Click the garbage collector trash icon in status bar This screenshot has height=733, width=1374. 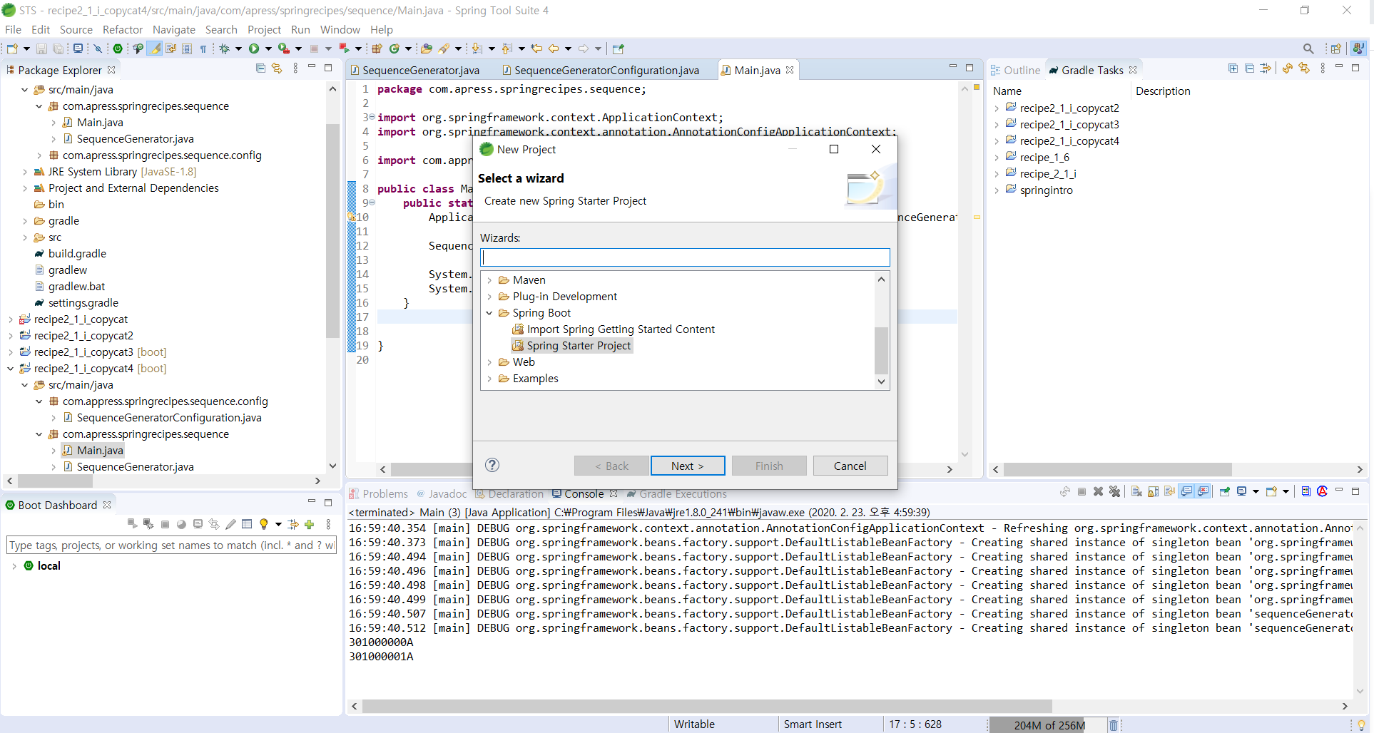coord(1113,725)
